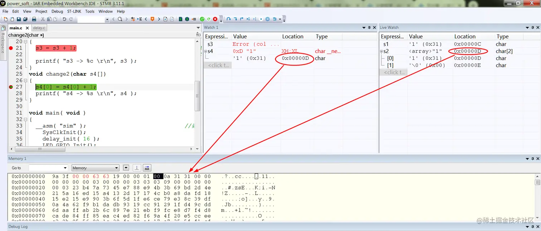Image resolution: width=541 pixels, height=231 pixels.
Task: Switch to the delay.c tab
Action: 39,28
